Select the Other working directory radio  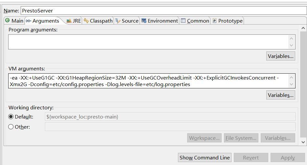coord(11,127)
